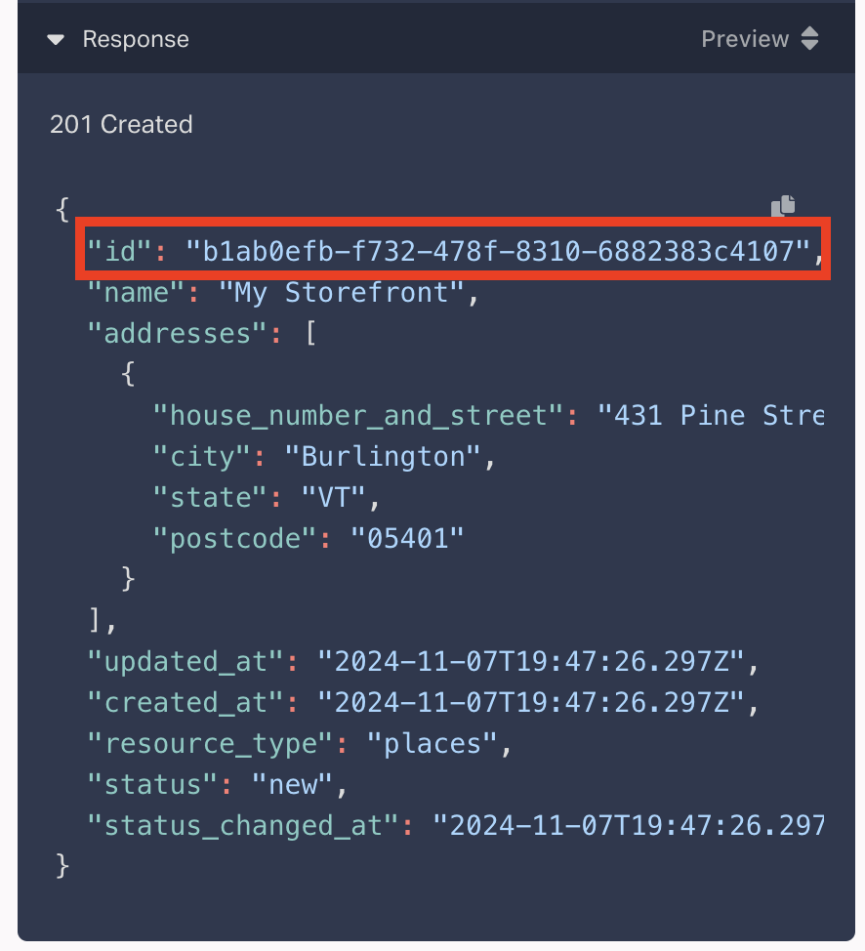Click the "places" resource_type value

click(x=432, y=744)
